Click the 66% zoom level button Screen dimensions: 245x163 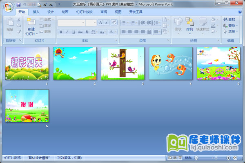click(188, 158)
